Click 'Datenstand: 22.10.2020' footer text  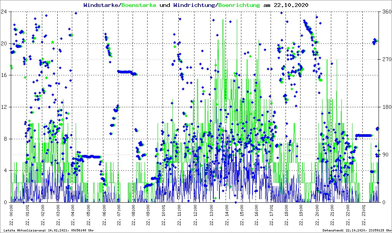344,230
